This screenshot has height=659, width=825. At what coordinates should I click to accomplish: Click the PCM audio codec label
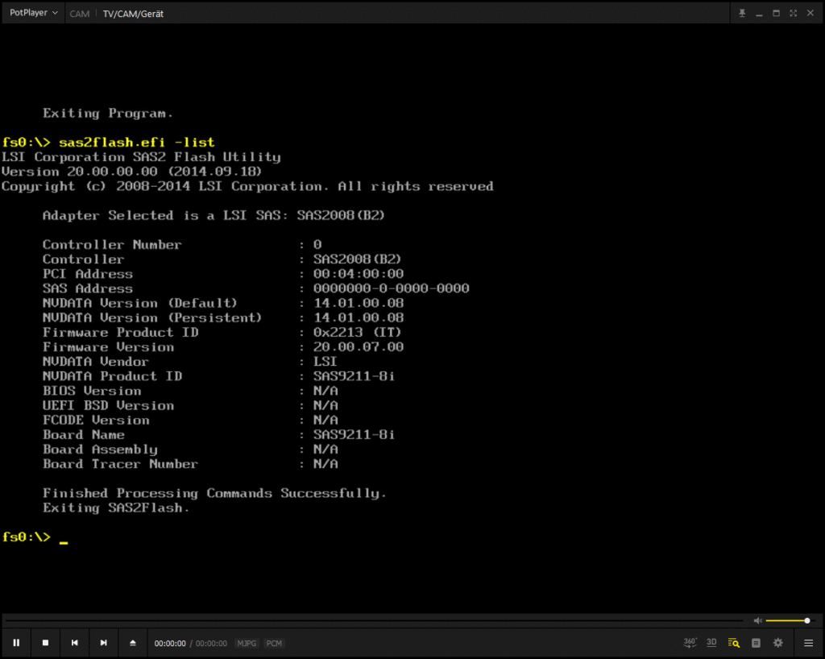point(274,644)
